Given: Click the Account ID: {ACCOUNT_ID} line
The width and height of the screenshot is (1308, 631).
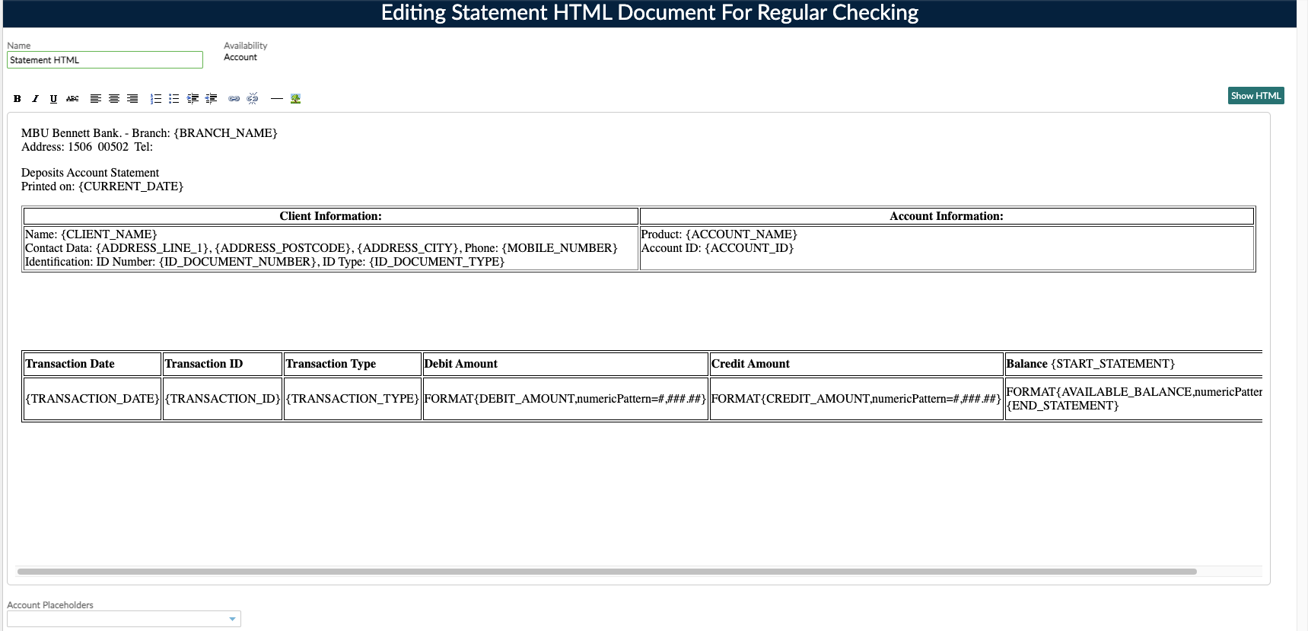Looking at the screenshot, I should tap(717, 247).
